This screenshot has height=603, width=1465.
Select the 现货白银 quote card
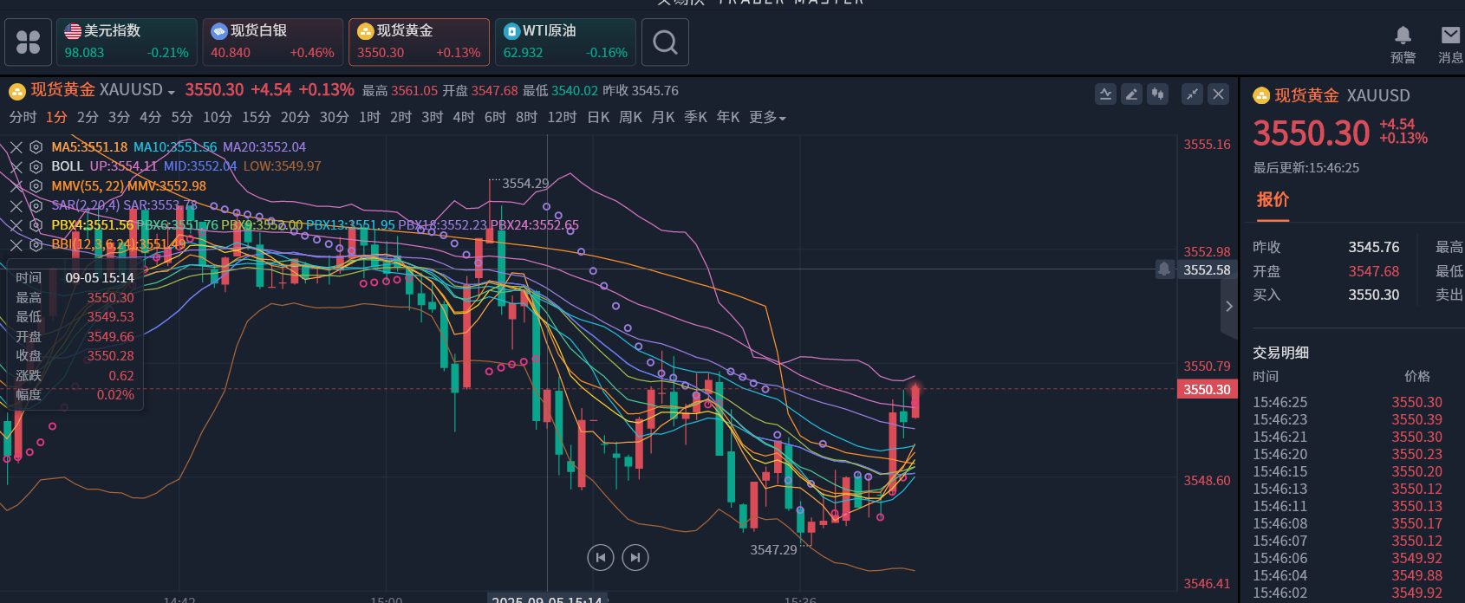[272, 42]
